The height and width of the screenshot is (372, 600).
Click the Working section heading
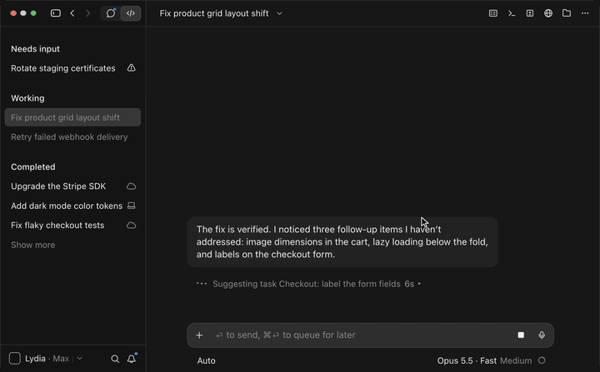27,98
